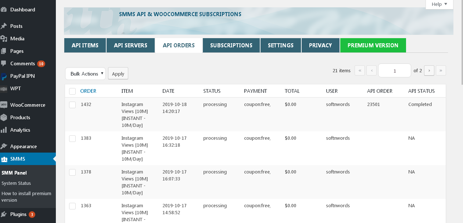Click the API STATUS column header

coord(421,91)
